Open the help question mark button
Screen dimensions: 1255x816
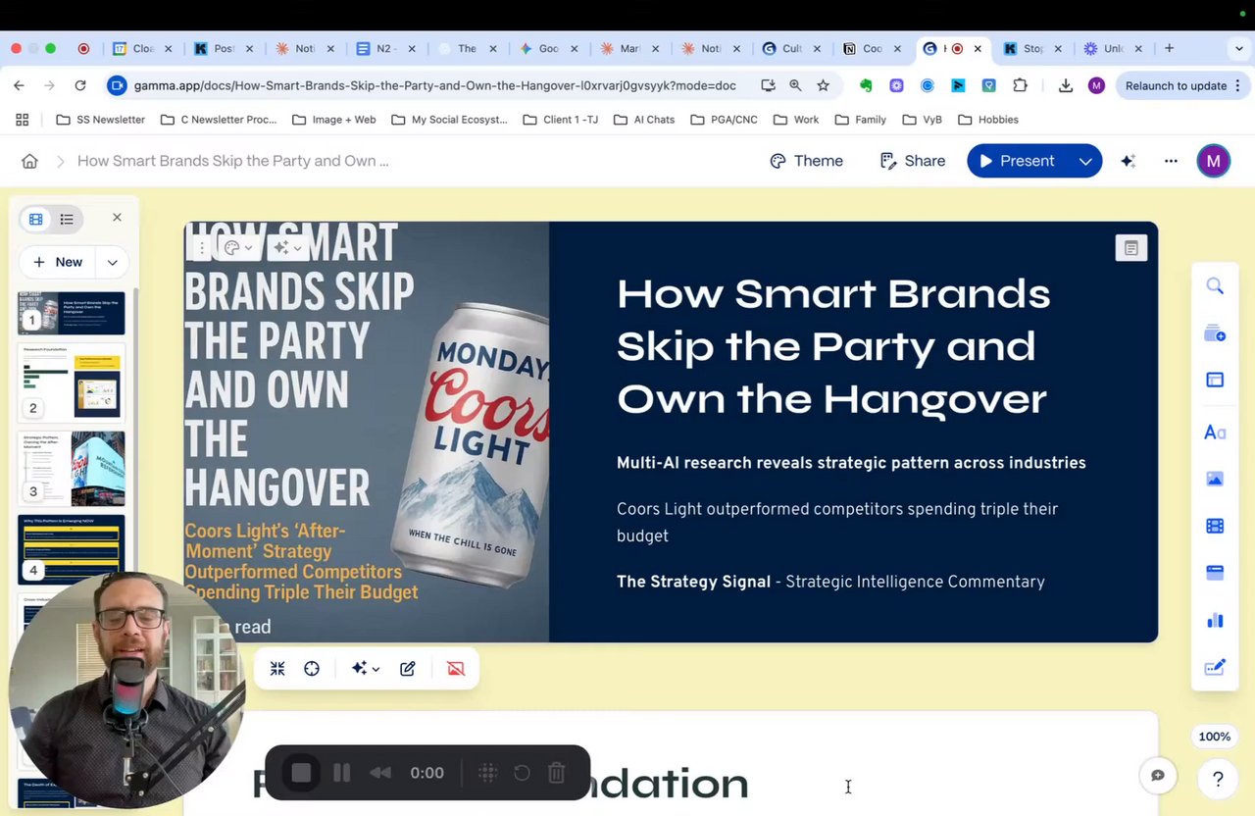coord(1218,779)
